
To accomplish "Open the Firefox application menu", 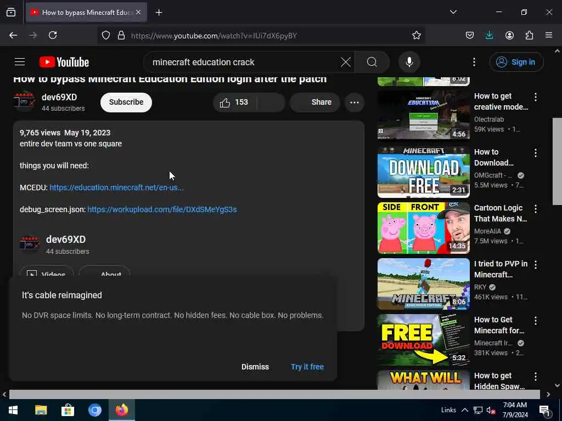I will pos(549,35).
